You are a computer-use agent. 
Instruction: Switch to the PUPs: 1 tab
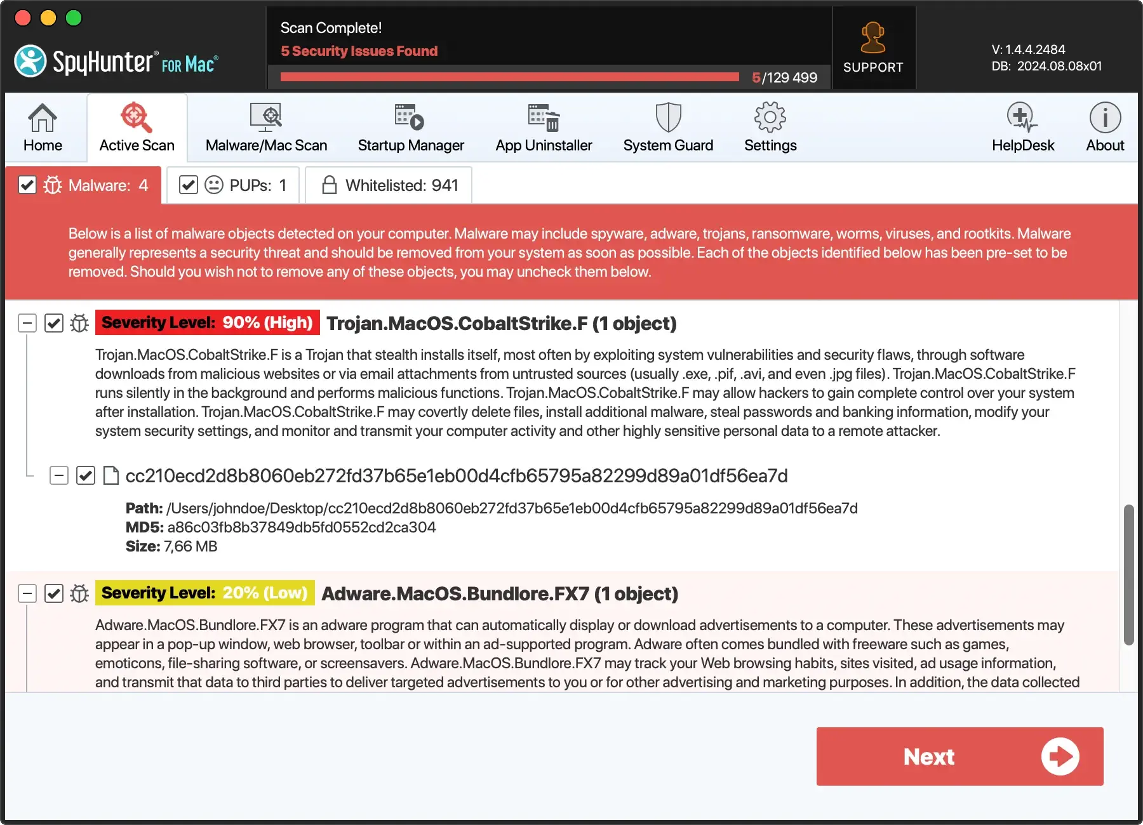pos(232,185)
